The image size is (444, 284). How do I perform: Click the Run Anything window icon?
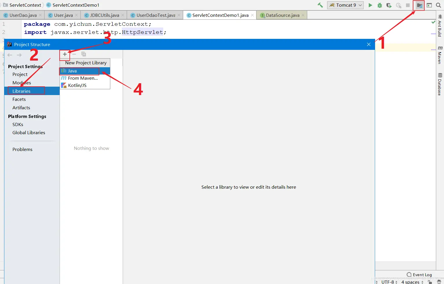point(429,5)
